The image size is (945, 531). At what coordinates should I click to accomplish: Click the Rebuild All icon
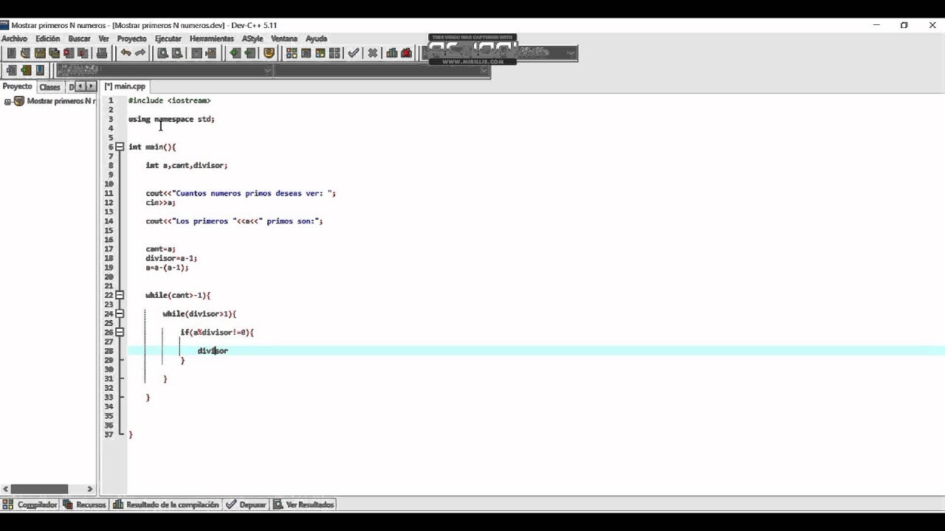click(334, 53)
